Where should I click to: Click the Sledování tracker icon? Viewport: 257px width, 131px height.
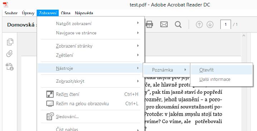[50, 117]
